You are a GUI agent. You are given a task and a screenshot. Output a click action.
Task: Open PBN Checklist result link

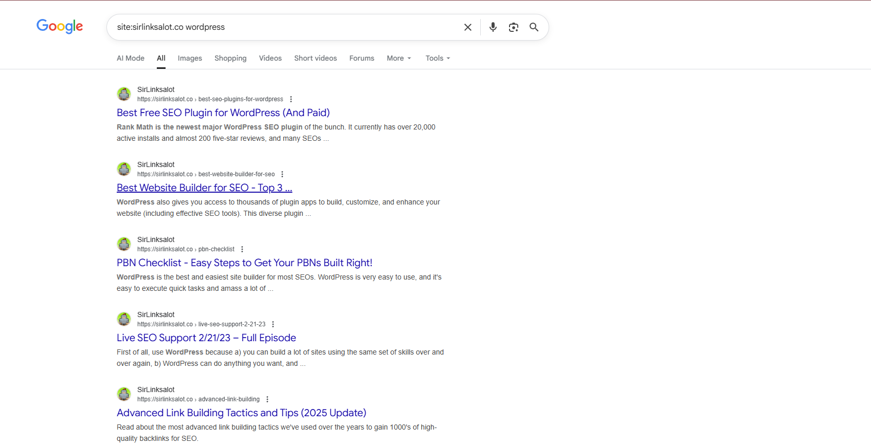click(x=244, y=263)
